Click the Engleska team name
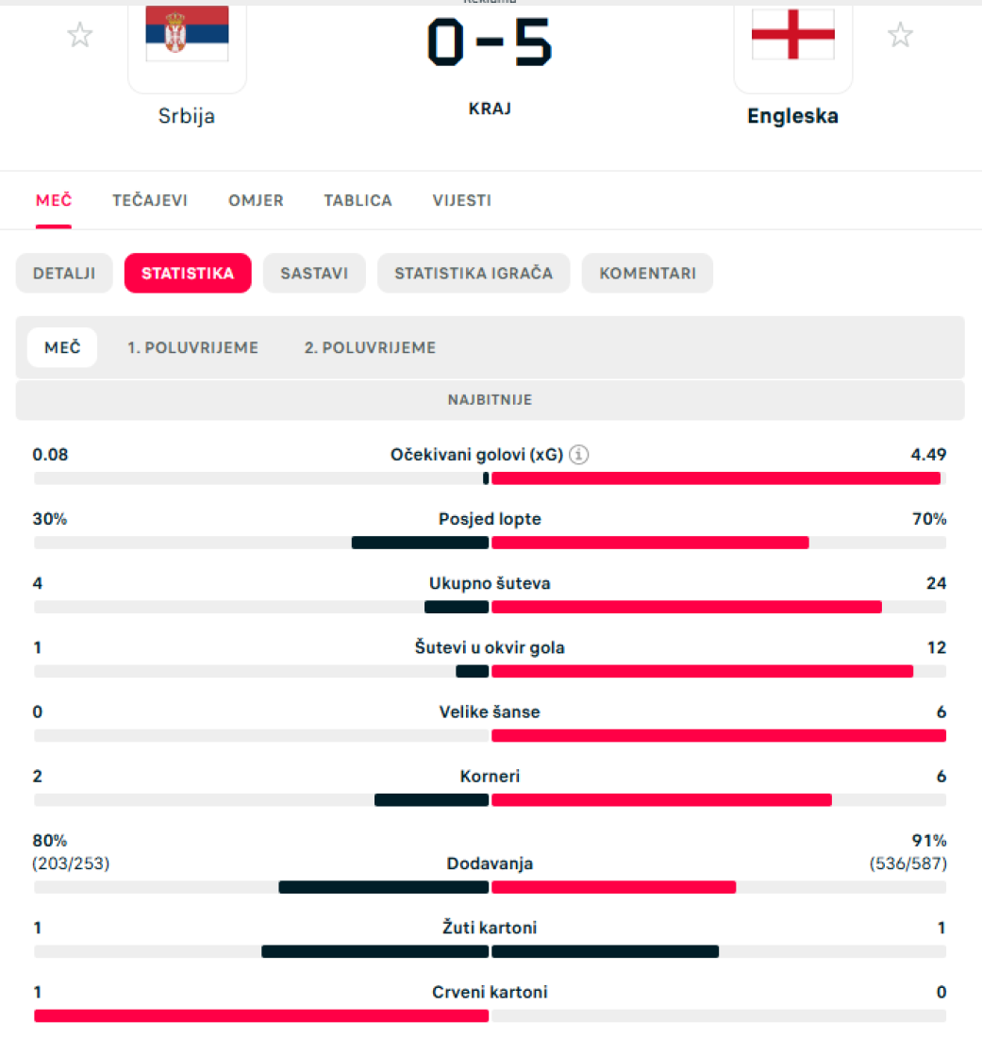The width and height of the screenshot is (982, 1038). [792, 116]
